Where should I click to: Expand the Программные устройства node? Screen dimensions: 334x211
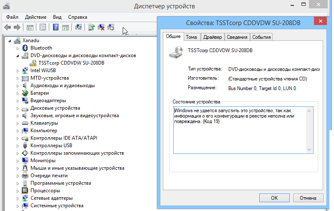pos(18,183)
